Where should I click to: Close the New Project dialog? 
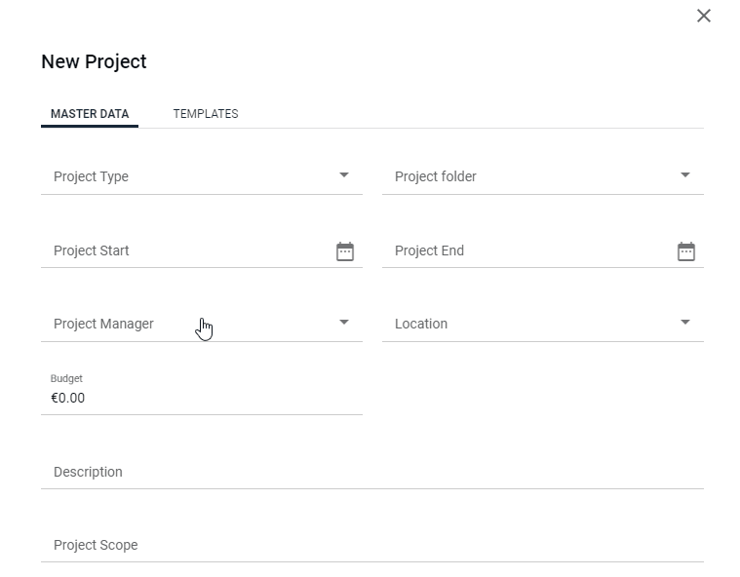pos(704,16)
